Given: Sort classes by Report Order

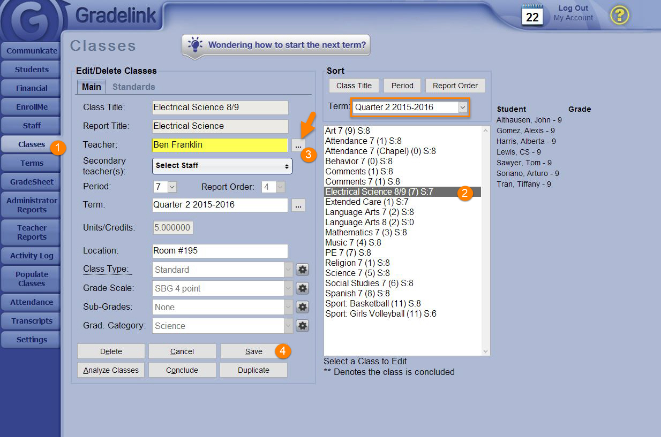Looking at the screenshot, I should pos(455,86).
